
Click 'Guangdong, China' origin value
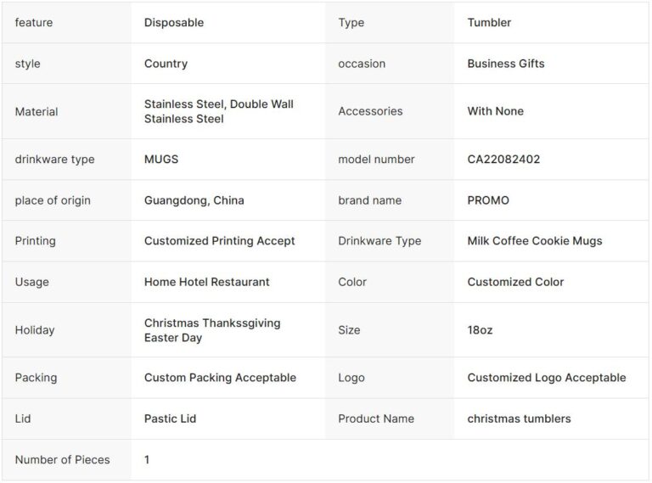[194, 200]
